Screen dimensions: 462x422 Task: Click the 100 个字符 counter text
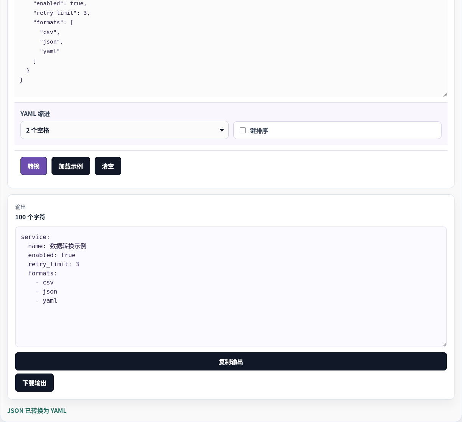point(30,217)
